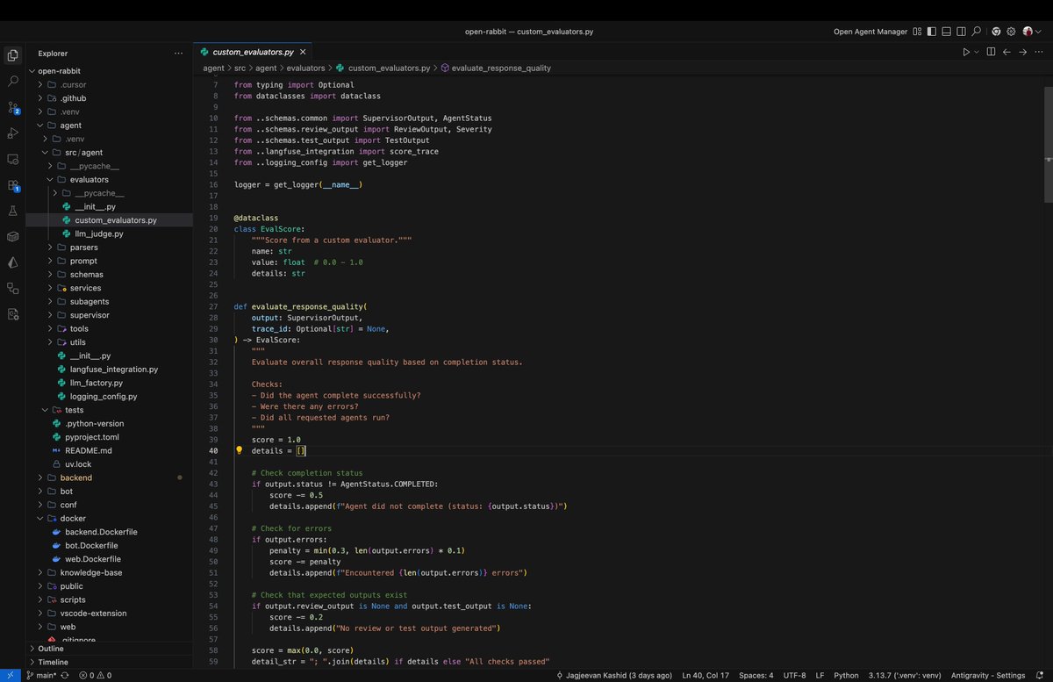Image resolution: width=1053 pixels, height=682 pixels.
Task: Click the remote window indicator in the status bar
Action: pyautogui.click(x=9, y=676)
